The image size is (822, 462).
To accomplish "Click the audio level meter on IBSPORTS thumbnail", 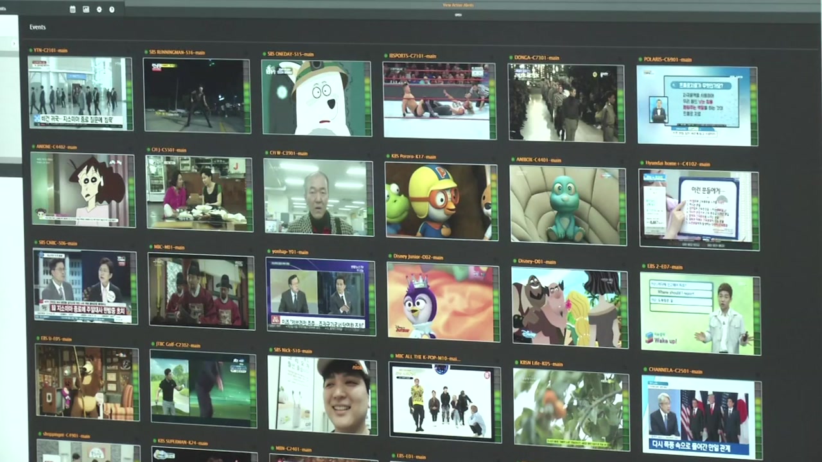I will [492, 101].
